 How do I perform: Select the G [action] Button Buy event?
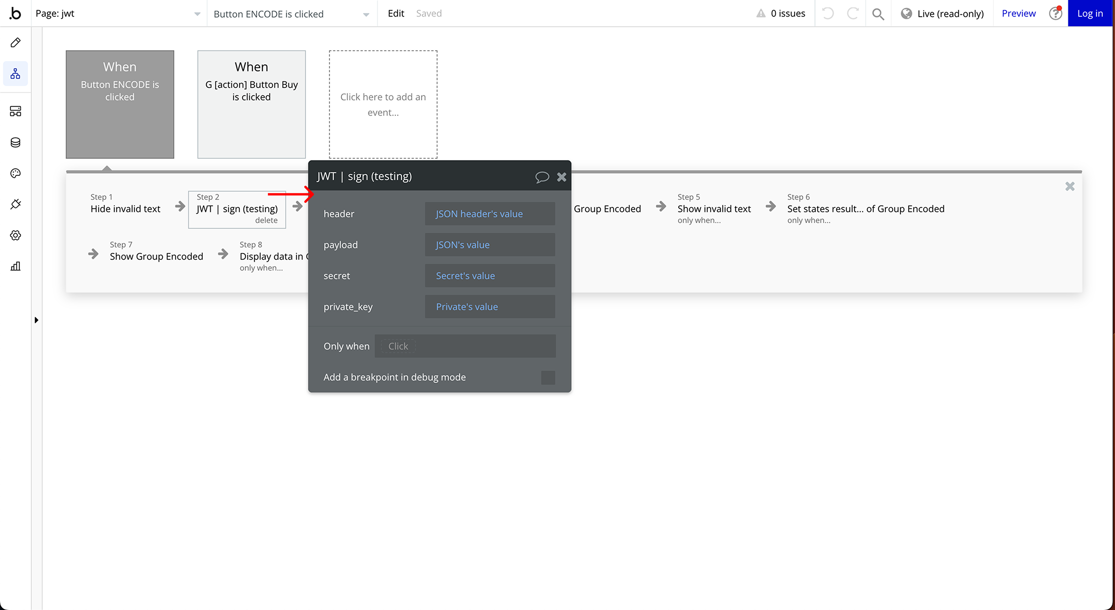pyautogui.click(x=251, y=104)
